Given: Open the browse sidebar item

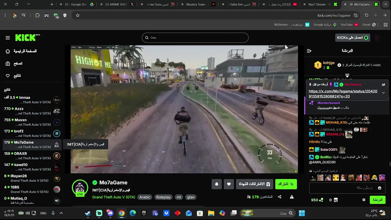Looking at the screenshot, I should pyautogui.click(x=14, y=64).
